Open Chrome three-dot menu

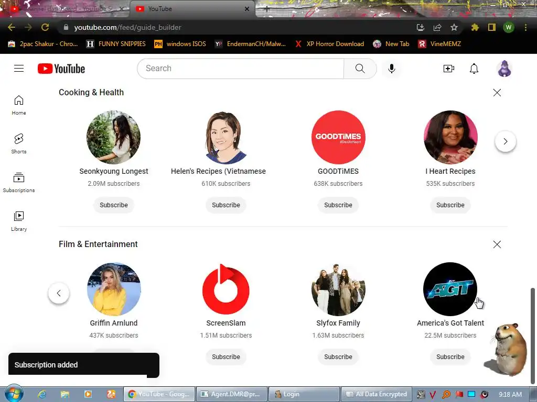(x=525, y=27)
